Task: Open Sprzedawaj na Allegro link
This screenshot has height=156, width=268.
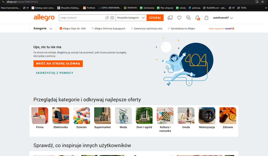Action: [x=182, y=29]
